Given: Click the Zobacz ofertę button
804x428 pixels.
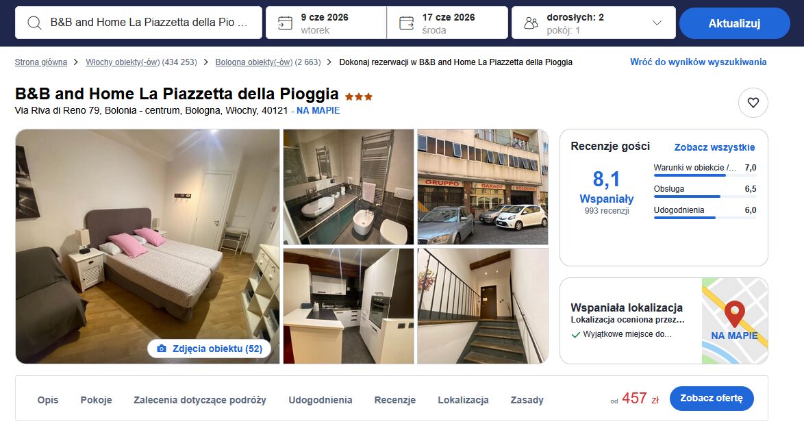Looking at the screenshot, I should point(711,399).
